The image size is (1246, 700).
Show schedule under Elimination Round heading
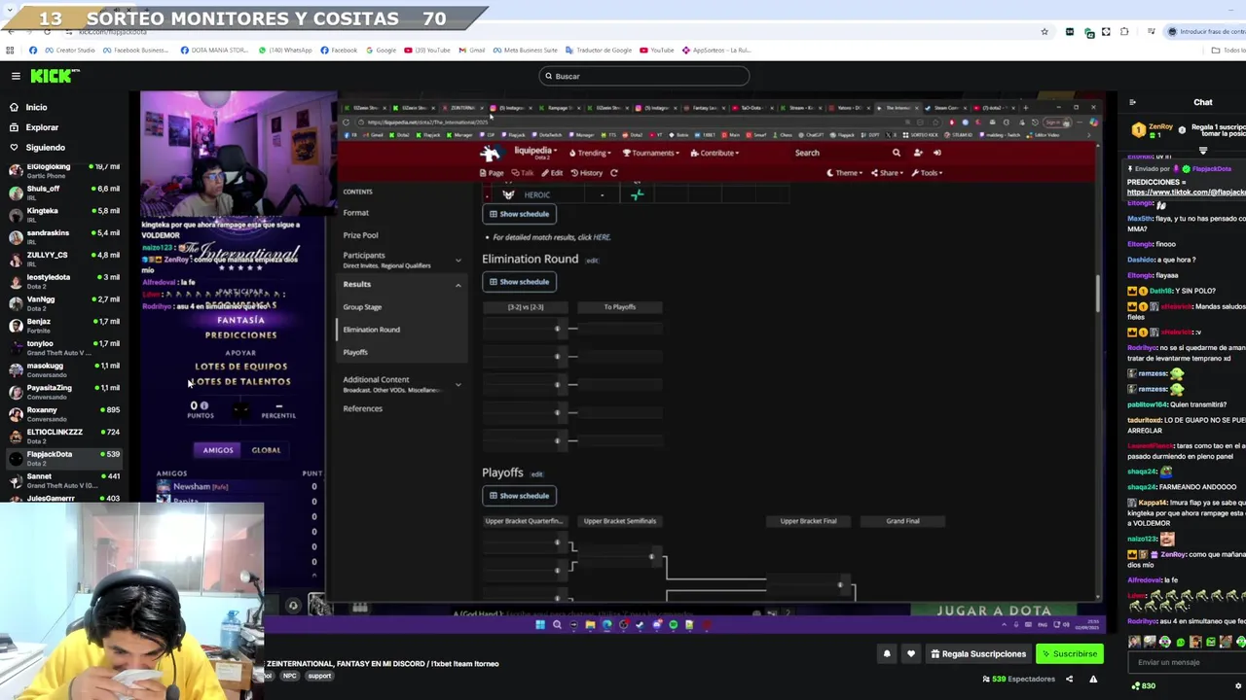(519, 282)
